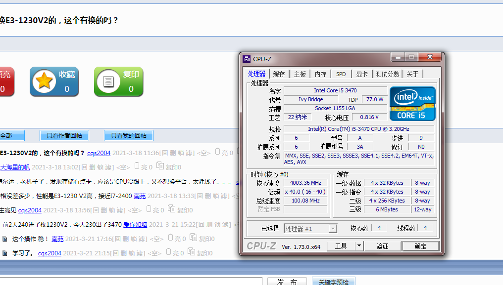Screen dimensions: 503x285
Task: Click 亮 icon in cqs2004 11:36 post row
Action: (217, 152)
